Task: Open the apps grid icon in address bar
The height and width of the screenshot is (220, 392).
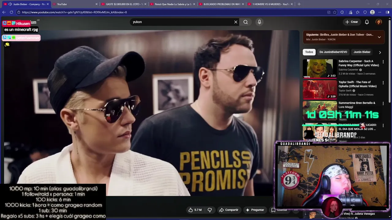Action: [329, 12]
